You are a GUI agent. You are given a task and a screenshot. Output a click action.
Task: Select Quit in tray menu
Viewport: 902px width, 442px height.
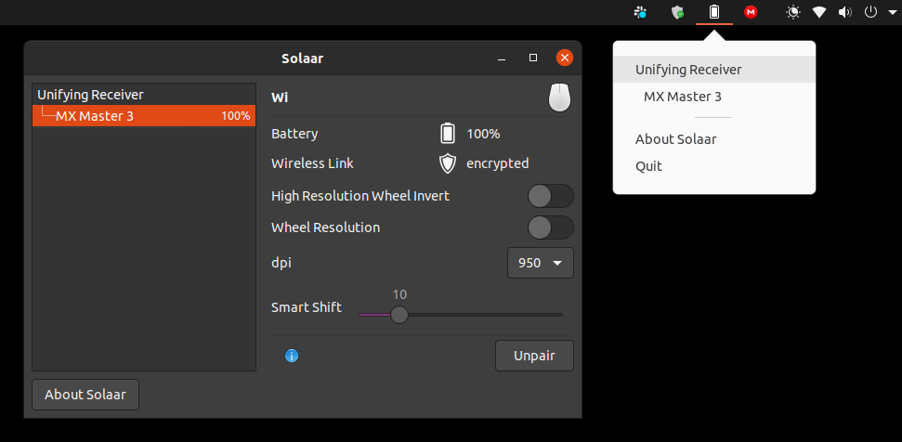(x=714, y=166)
